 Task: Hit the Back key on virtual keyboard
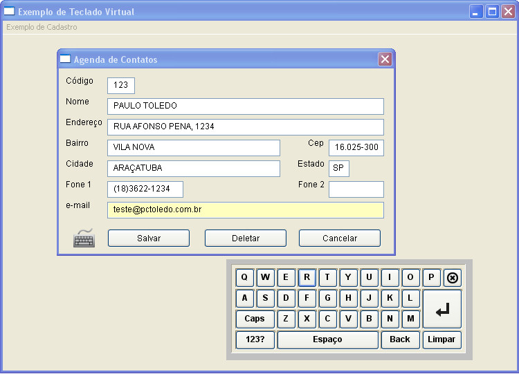pyautogui.click(x=400, y=339)
